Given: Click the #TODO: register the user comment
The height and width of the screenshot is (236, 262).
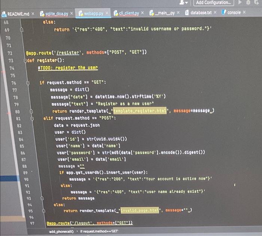Looking at the screenshot, I should pos(68,68).
